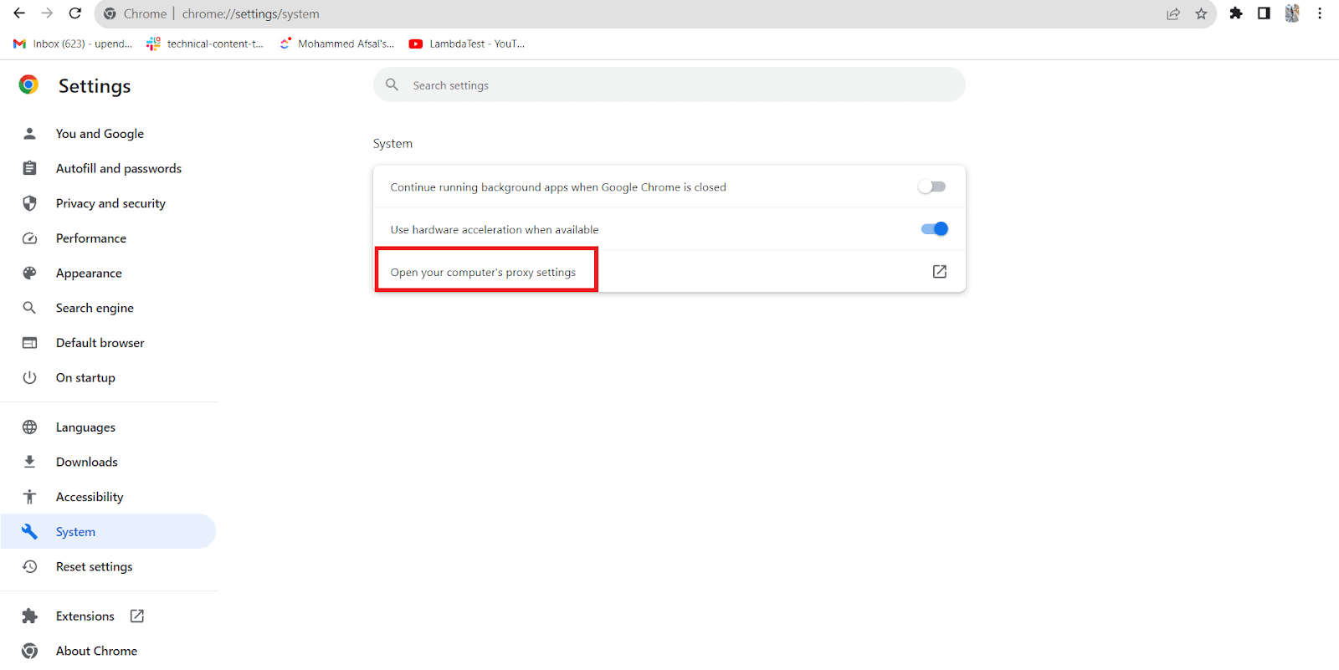Click the power icon for On startup

[x=29, y=377]
